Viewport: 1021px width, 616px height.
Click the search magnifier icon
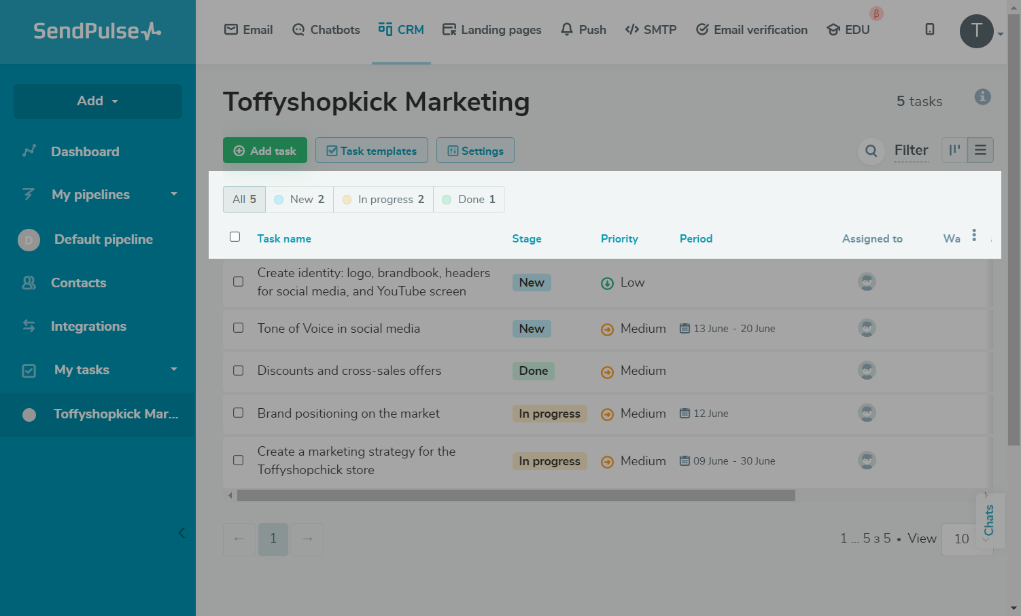(871, 151)
